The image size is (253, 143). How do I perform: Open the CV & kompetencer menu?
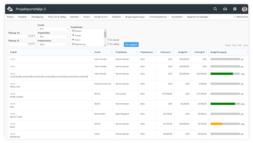coord(159,17)
